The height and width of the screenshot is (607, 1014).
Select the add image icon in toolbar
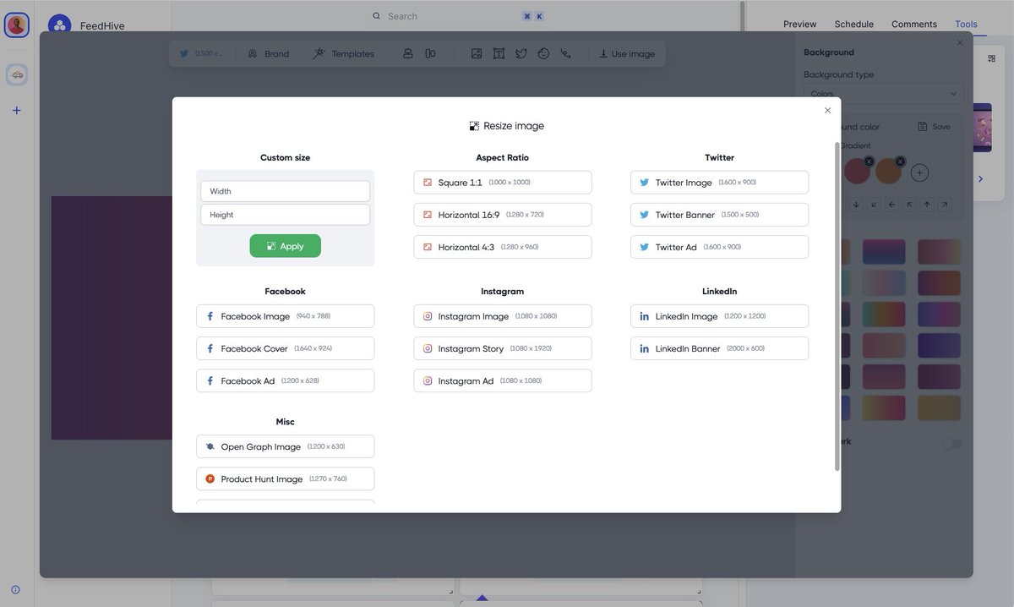(x=477, y=53)
